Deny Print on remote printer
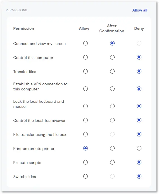Image resolution: width=159 pixels, height=194 pixels. click(139, 148)
